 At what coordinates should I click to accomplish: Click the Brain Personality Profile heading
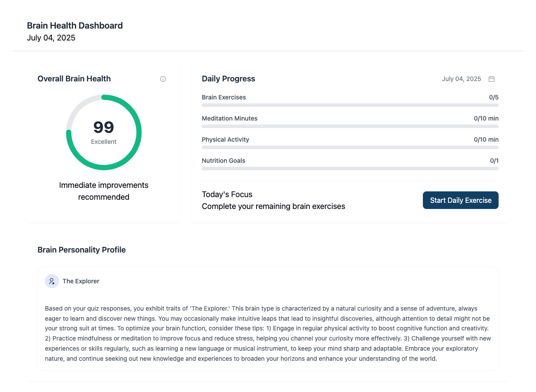pyautogui.click(x=81, y=250)
